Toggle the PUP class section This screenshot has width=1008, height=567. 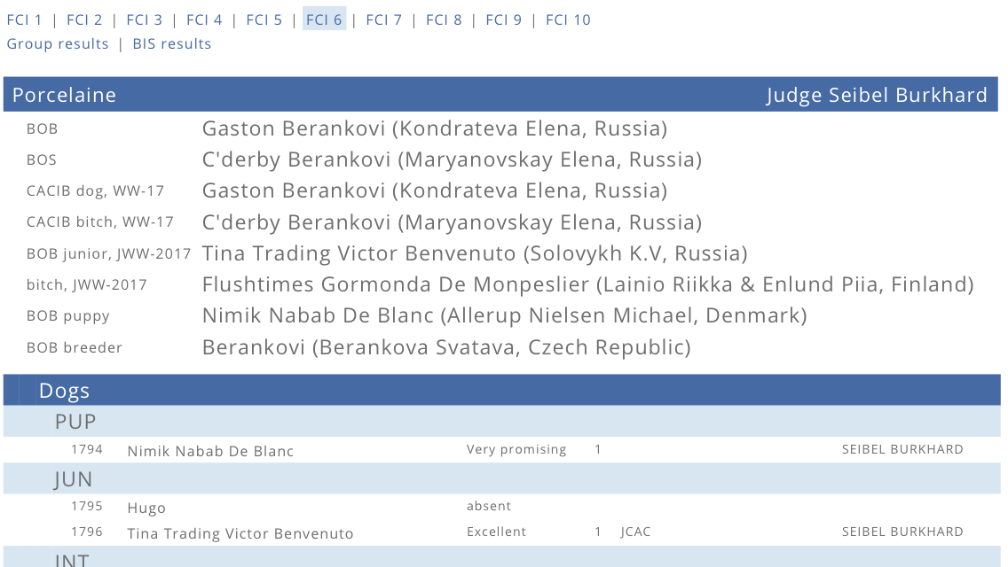click(502, 421)
